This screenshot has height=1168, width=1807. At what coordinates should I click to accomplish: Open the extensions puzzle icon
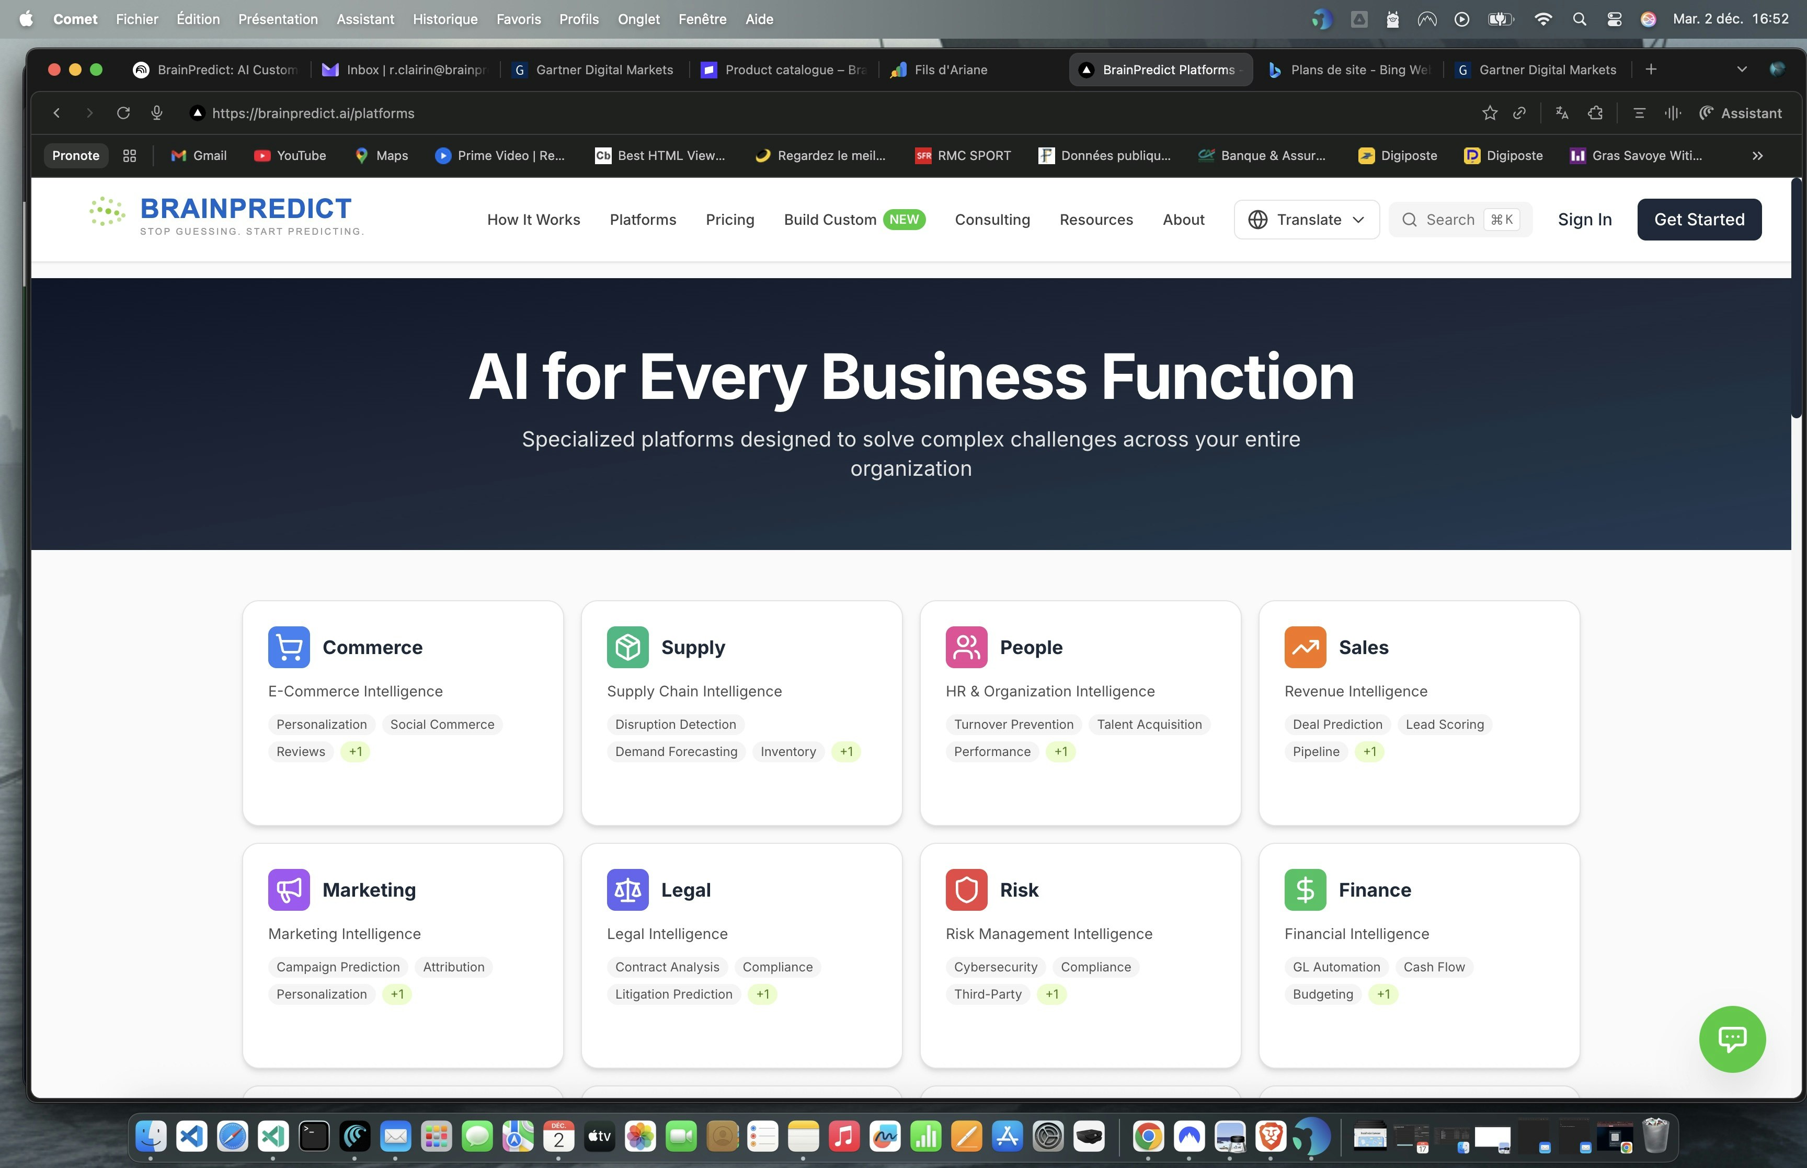click(1595, 113)
